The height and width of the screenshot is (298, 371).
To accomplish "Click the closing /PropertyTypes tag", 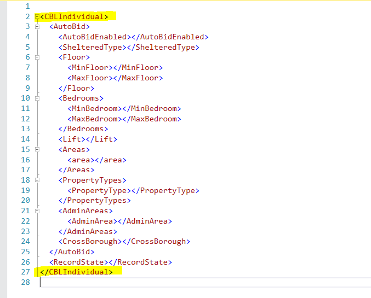I will [95, 201].
